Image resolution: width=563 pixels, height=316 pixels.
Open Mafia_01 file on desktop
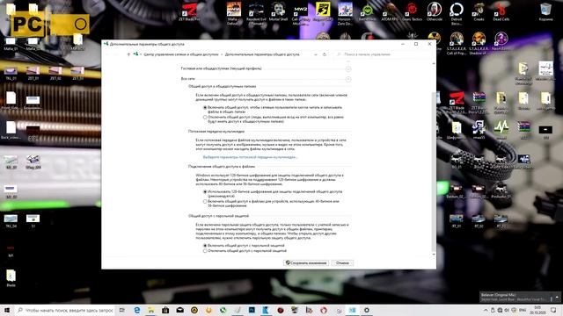(11, 44)
